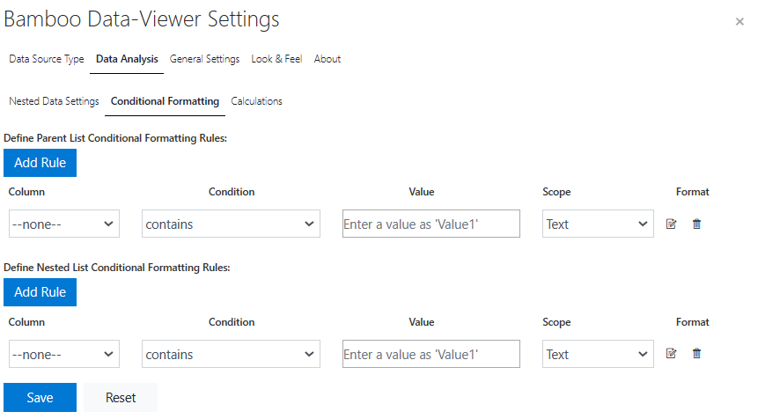The image size is (758, 419).
Task: Open the General Settings tab
Action: (x=204, y=59)
